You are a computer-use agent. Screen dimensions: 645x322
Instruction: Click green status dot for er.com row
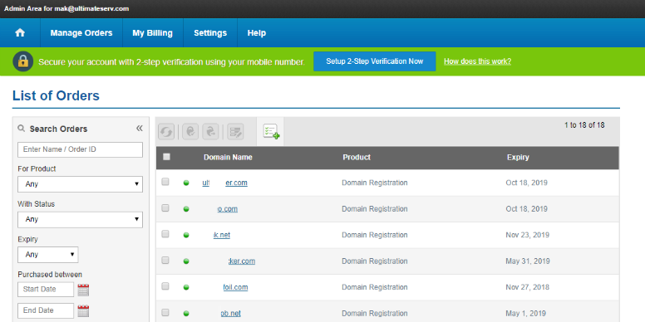click(186, 183)
